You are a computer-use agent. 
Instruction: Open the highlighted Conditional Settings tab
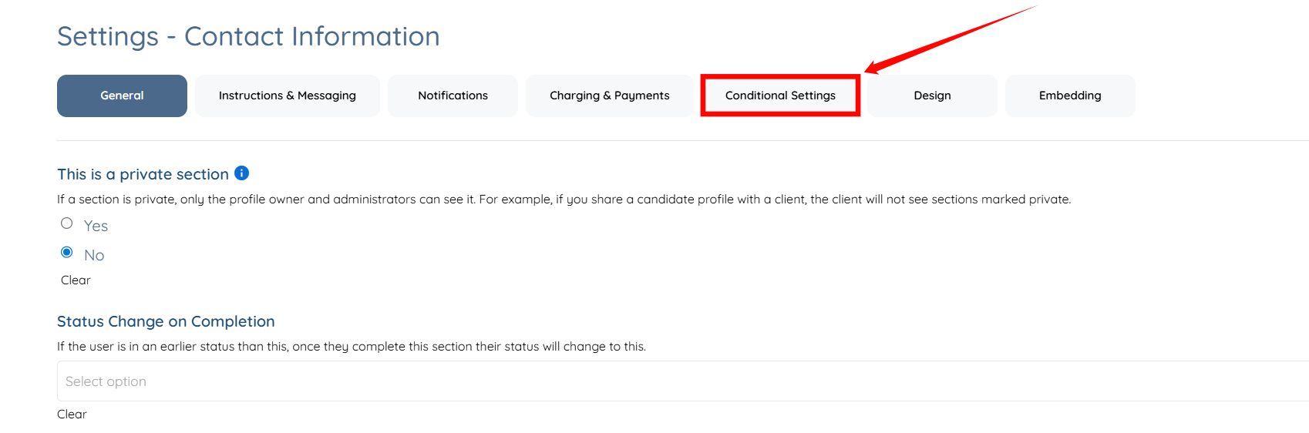pyautogui.click(x=780, y=96)
